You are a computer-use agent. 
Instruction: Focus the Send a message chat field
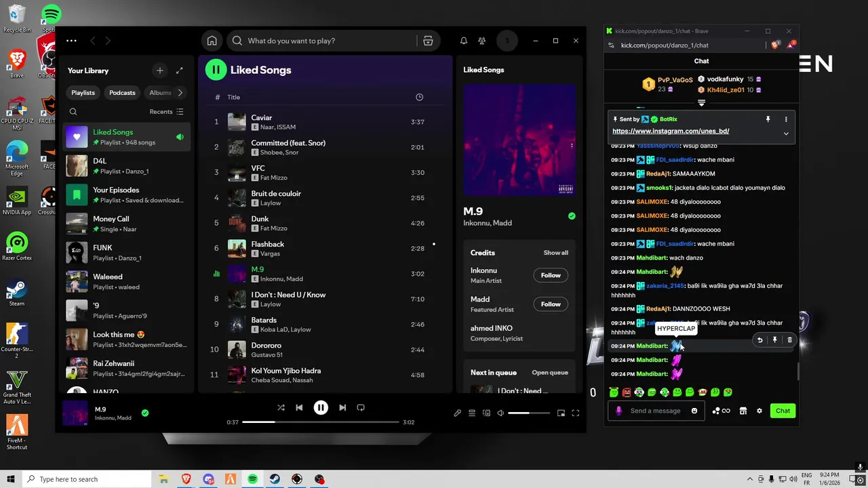click(655, 411)
